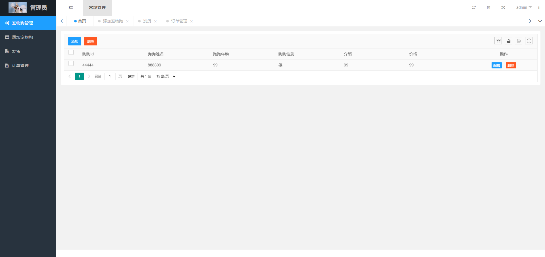This screenshot has height=257, width=545.
Task: Click the table export icon
Action: (509, 41)
